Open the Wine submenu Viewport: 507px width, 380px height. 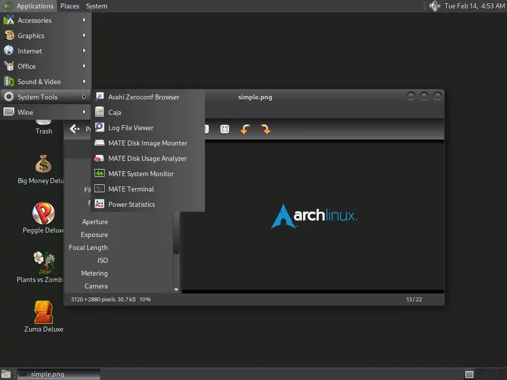click(46, 112)
